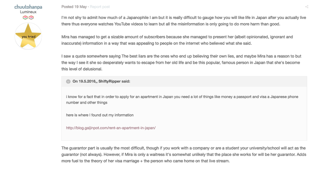Click the Lumineux rank label
The width and height of the screenshot is (310, 170).
click(x=28, y=12)
